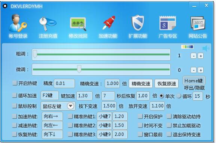216x143 pixels.
Task: Select 循环 radio button
Action: pyautogui.click(x=179, y=96)
